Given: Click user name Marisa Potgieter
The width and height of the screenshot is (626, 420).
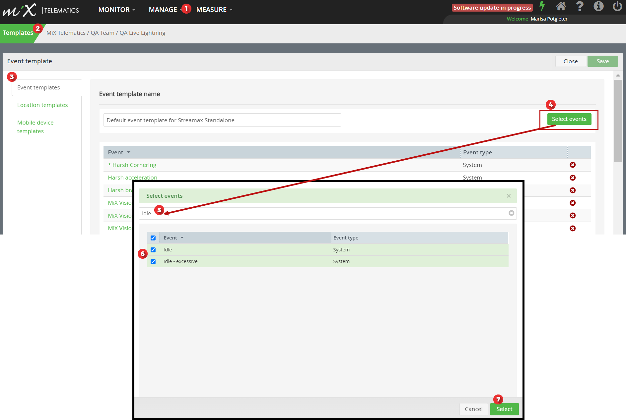Looking at the screenshot, I should tap(549, 19).
